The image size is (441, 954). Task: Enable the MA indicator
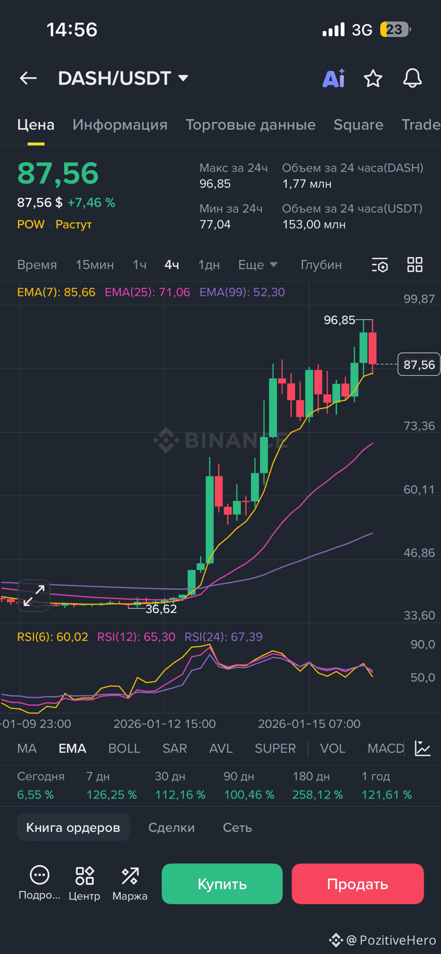pos(27,748)
